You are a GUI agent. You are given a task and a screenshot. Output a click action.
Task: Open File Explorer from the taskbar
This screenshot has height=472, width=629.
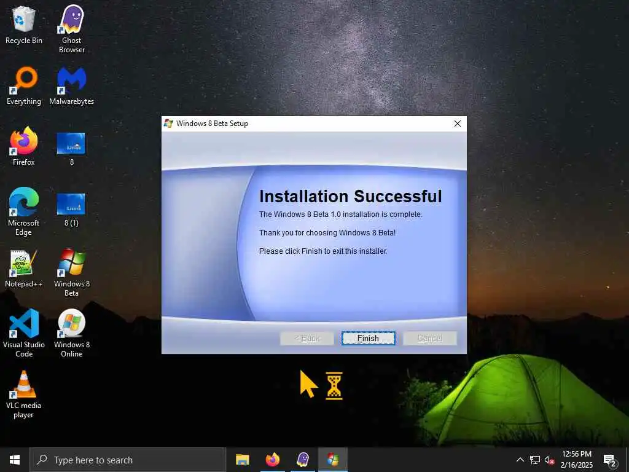pyautogui.click(x=242, y=460)
